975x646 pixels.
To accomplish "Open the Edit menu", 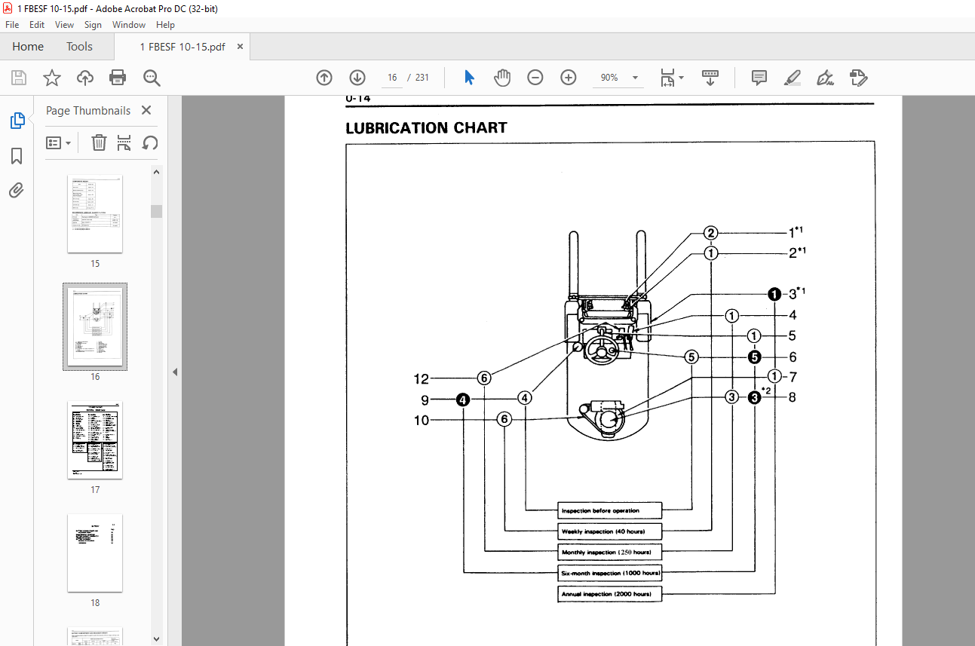I will [x=37, y=25].
